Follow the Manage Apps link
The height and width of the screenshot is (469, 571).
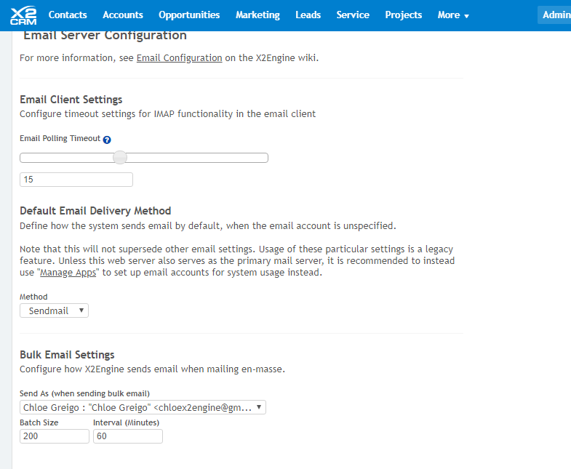pos(68,273)
